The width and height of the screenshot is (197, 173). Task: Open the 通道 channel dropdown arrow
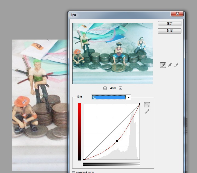129,97
